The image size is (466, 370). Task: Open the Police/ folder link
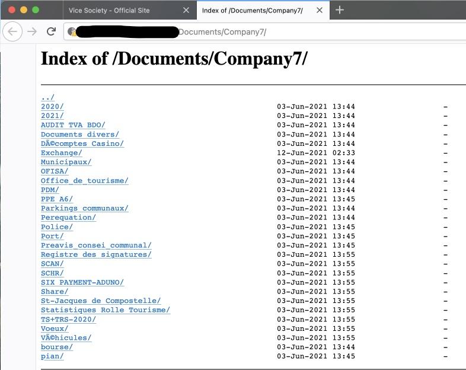pyautogui.click(x=57, y=227)
